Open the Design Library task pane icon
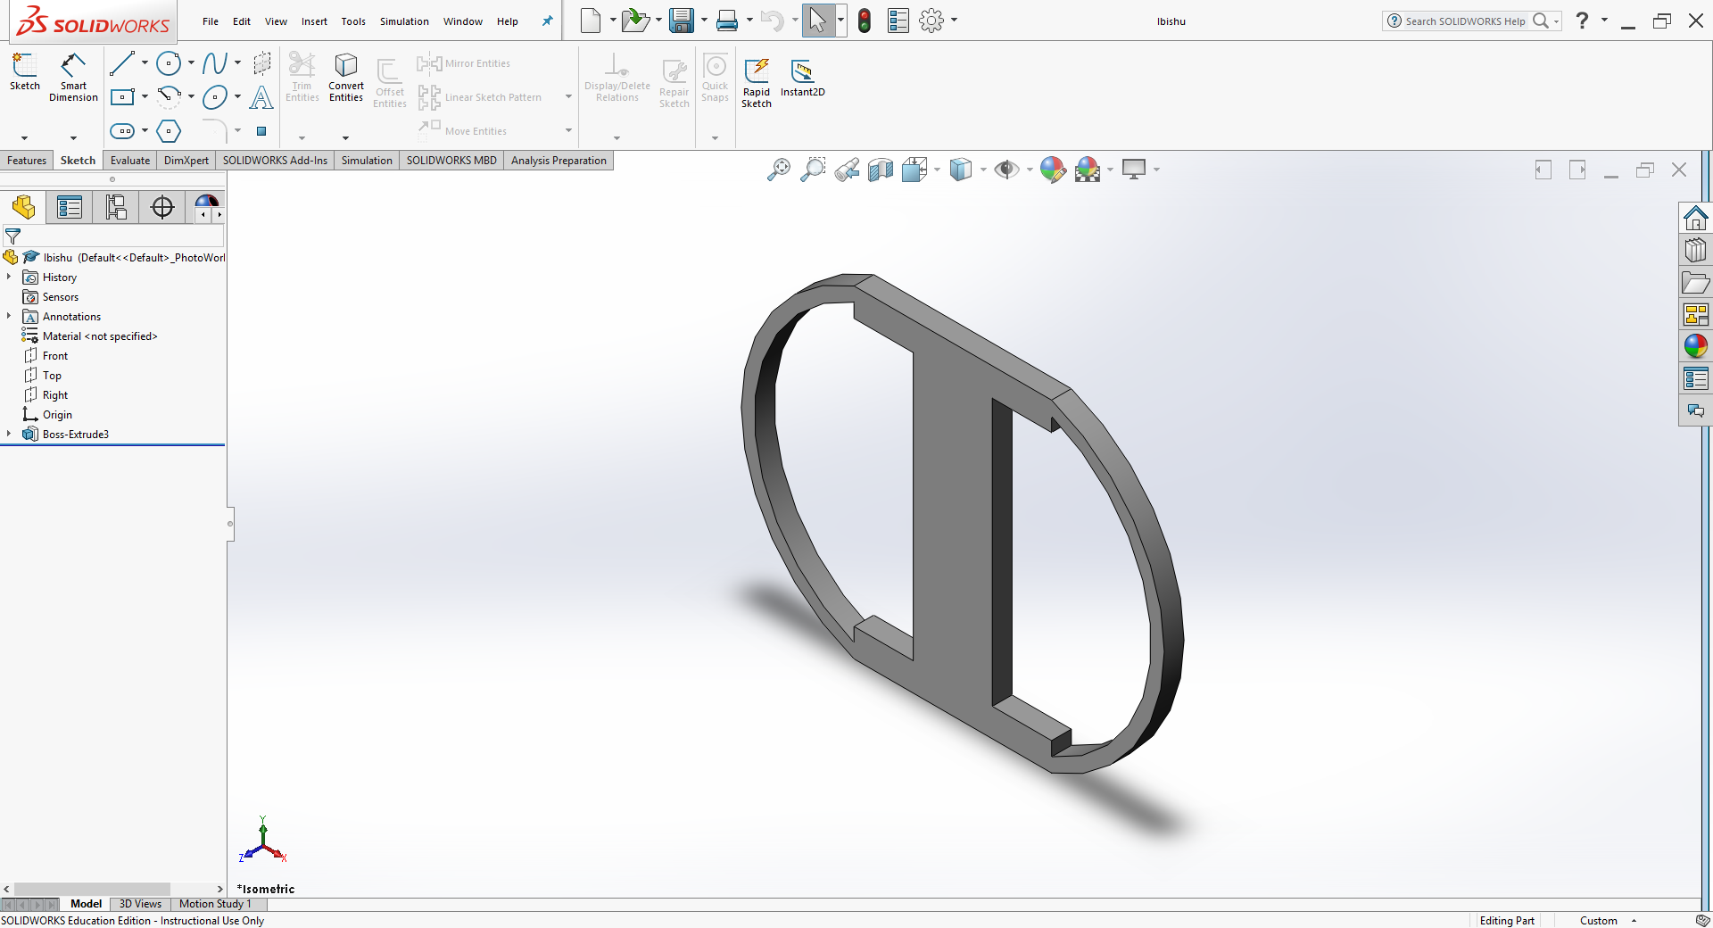 (1695, 251)
